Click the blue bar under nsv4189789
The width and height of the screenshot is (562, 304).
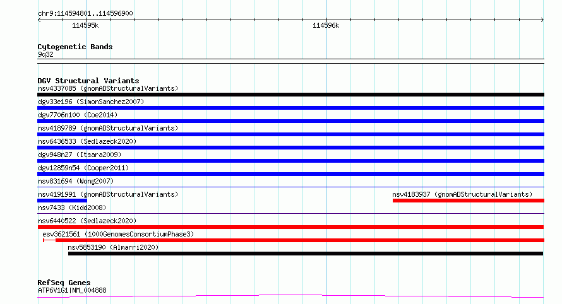[x=290, y=134]
